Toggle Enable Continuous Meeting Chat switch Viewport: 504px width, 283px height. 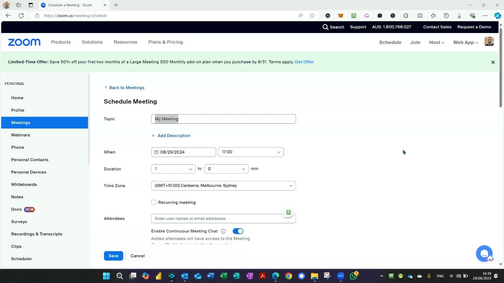coord(238,231)
